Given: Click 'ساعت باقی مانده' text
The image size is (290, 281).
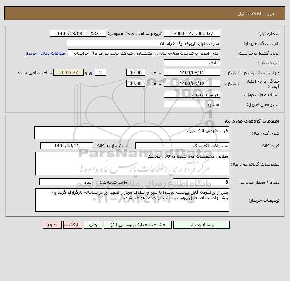Looking at the screenshot, I should tap(35, 73).
